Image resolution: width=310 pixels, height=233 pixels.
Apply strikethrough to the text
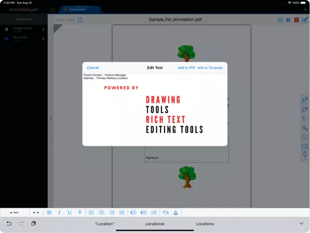click(80, 213)
